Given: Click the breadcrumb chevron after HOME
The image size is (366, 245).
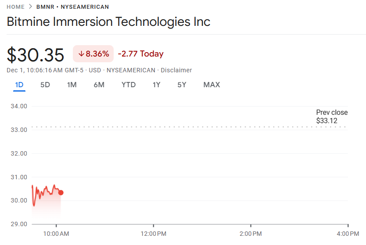Looking at the screenshot, I should [30, 7].
